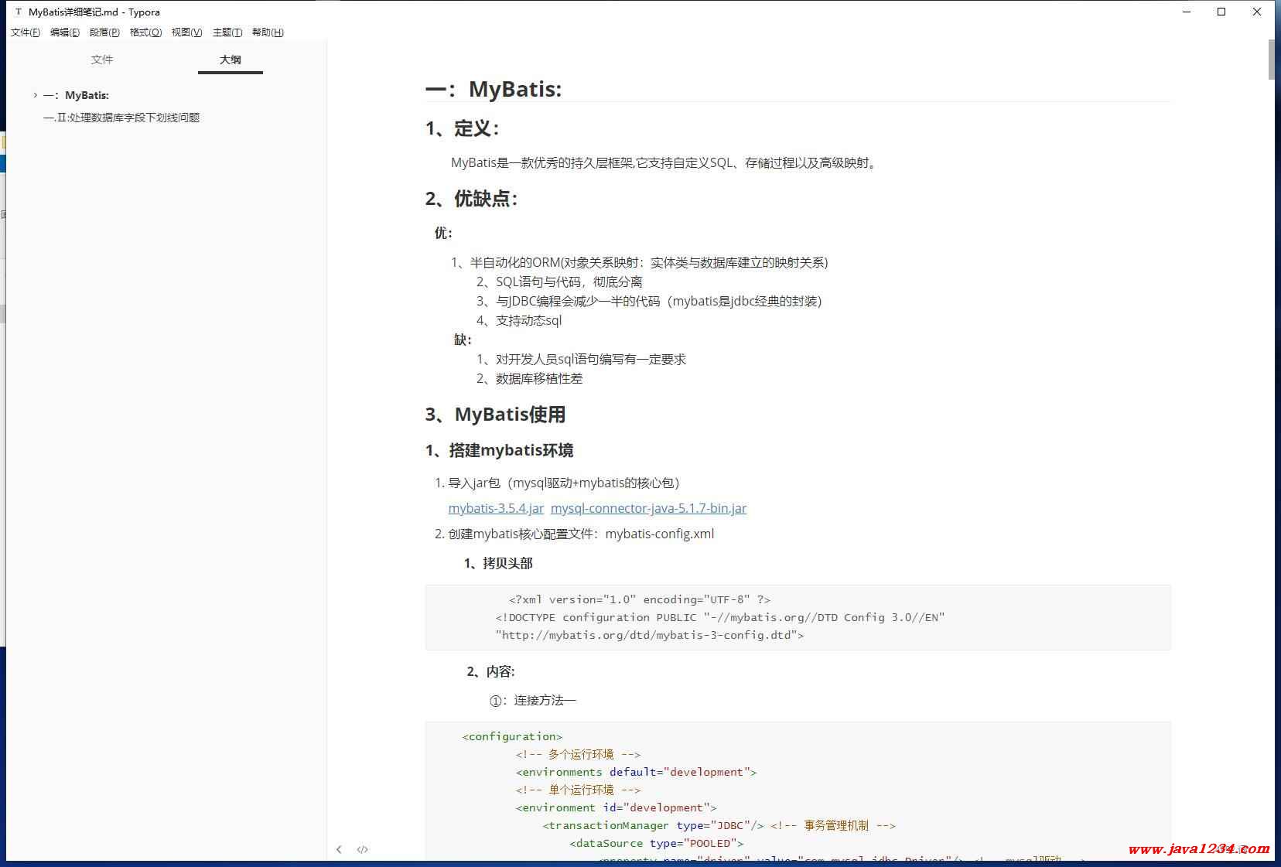Click the 单个运行环境 comment line
Viewport: 1281px width, 867px height.
click(578, 790)
